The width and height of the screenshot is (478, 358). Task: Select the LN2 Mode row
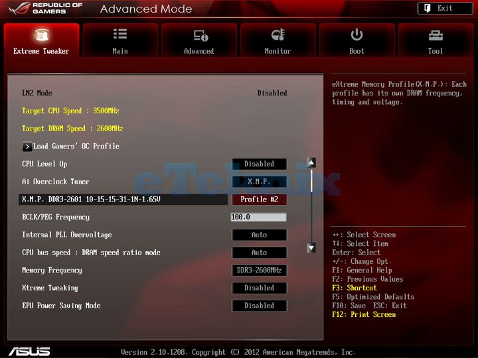(154, 93)
